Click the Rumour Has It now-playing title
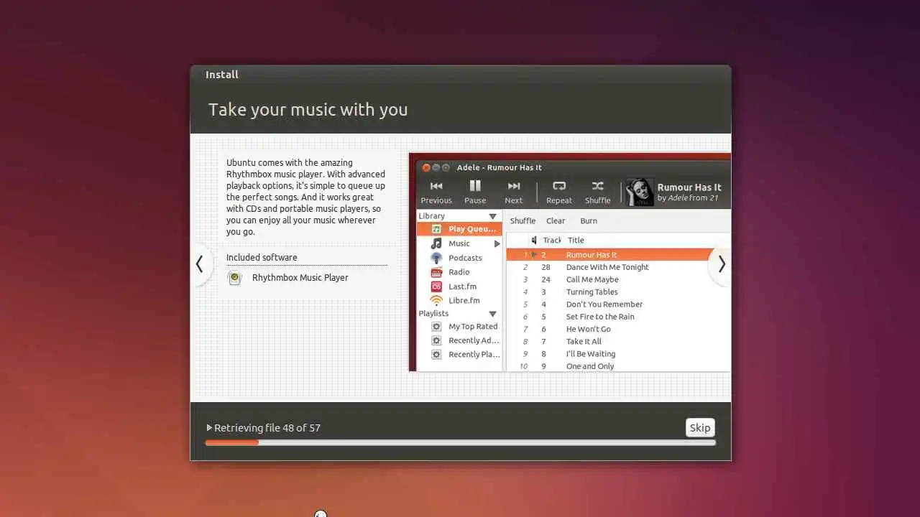 [689, 187]
